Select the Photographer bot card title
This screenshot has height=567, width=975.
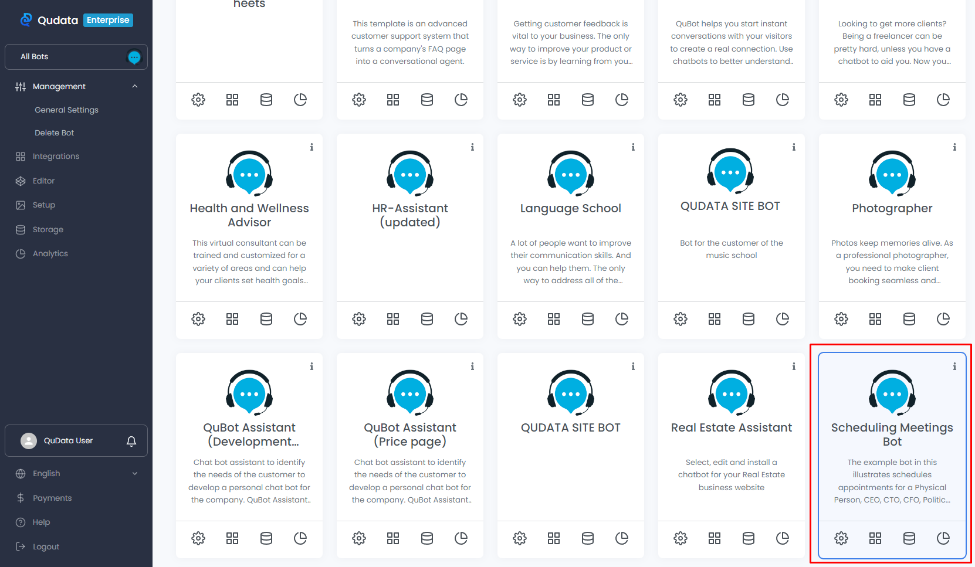coord(892,208)
